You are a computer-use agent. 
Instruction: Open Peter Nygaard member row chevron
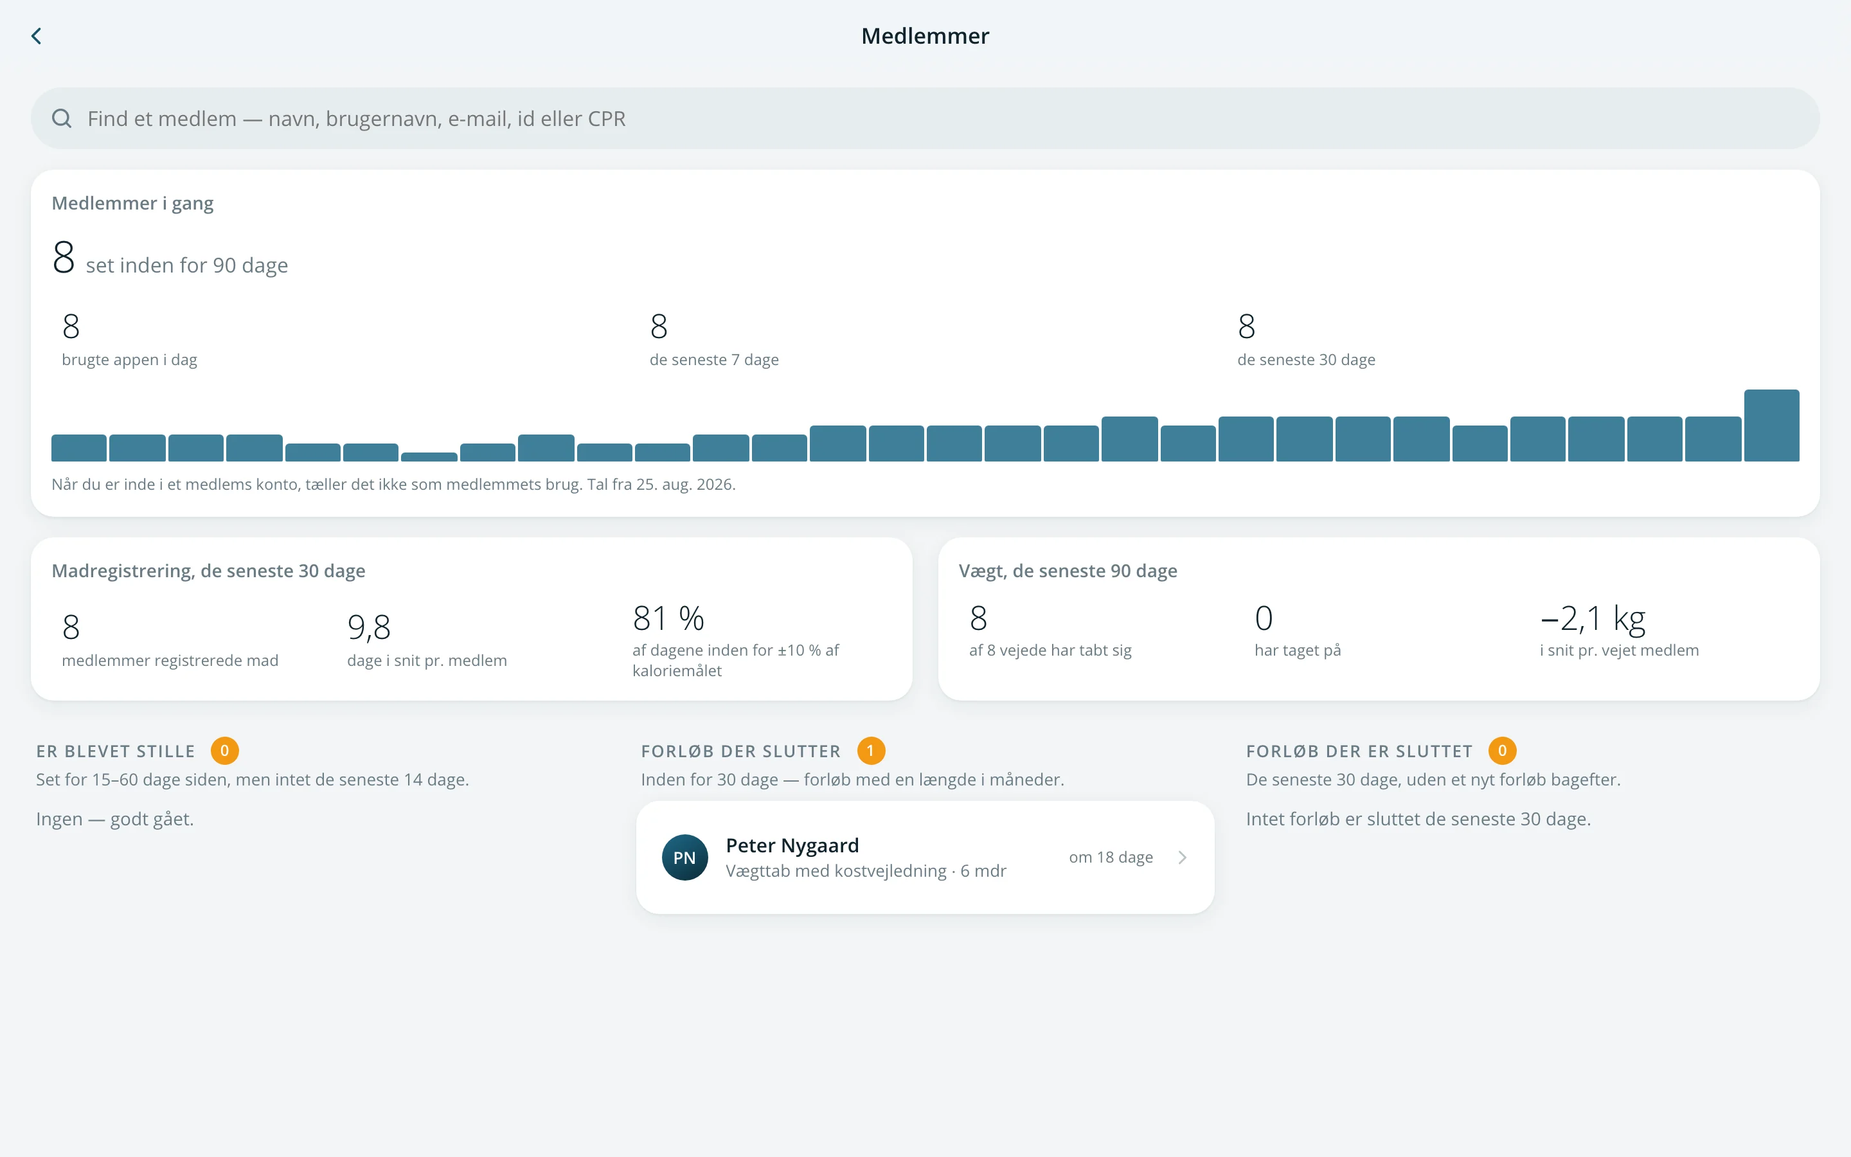point(1183,857)
